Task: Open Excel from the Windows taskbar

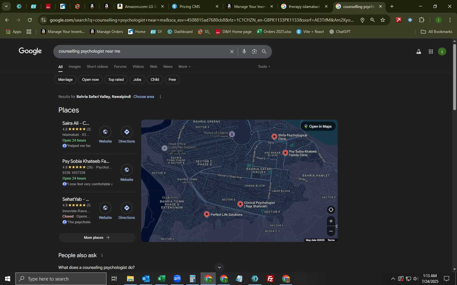Action: click(x=161, y=279)
